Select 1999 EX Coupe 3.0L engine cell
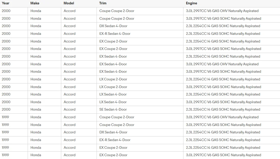This screenshot has width=280, height=159. [232, 155]
